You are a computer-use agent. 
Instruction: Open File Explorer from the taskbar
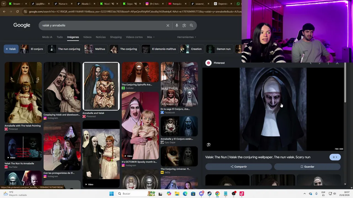coord(177,194)
